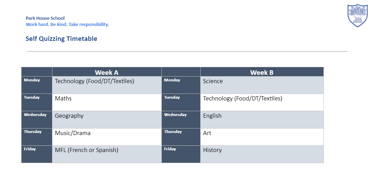370x169 pixels.
Task: Select the Maths cell
Action: (107, 103)
